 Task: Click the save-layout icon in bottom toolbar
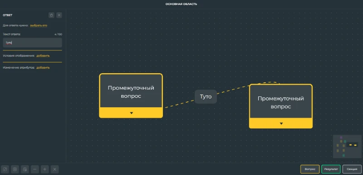pyautogui.click(x=25, y=170)
